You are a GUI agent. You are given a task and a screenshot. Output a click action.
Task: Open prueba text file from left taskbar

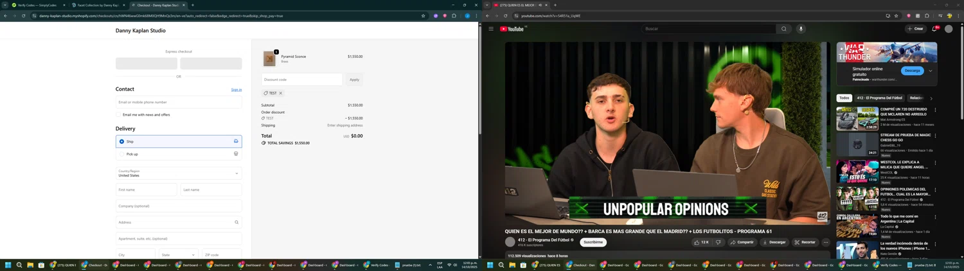coord(409,265)
